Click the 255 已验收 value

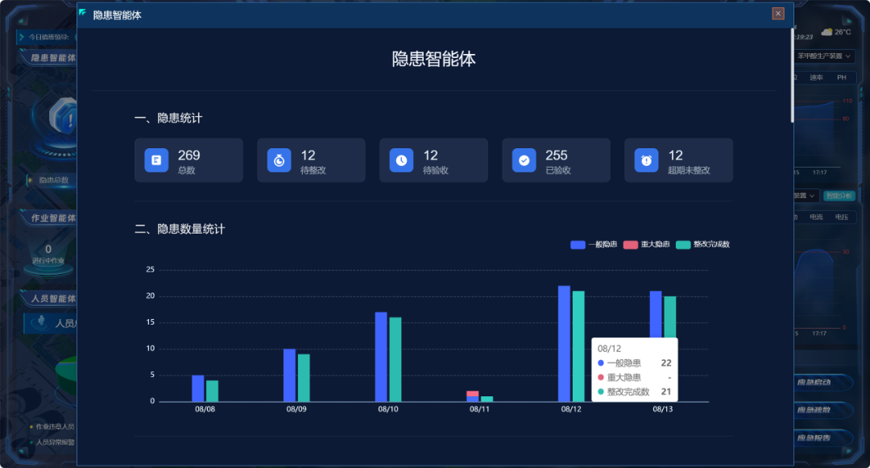pyautogui.click(x=557, y=155)
